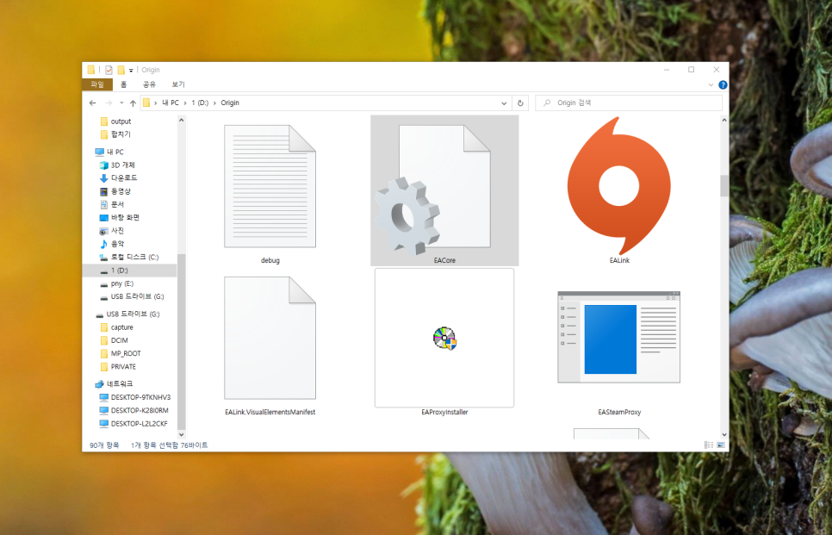
Task: Click 내 PC in the address breadcrumb
Action: coord(171,103)
